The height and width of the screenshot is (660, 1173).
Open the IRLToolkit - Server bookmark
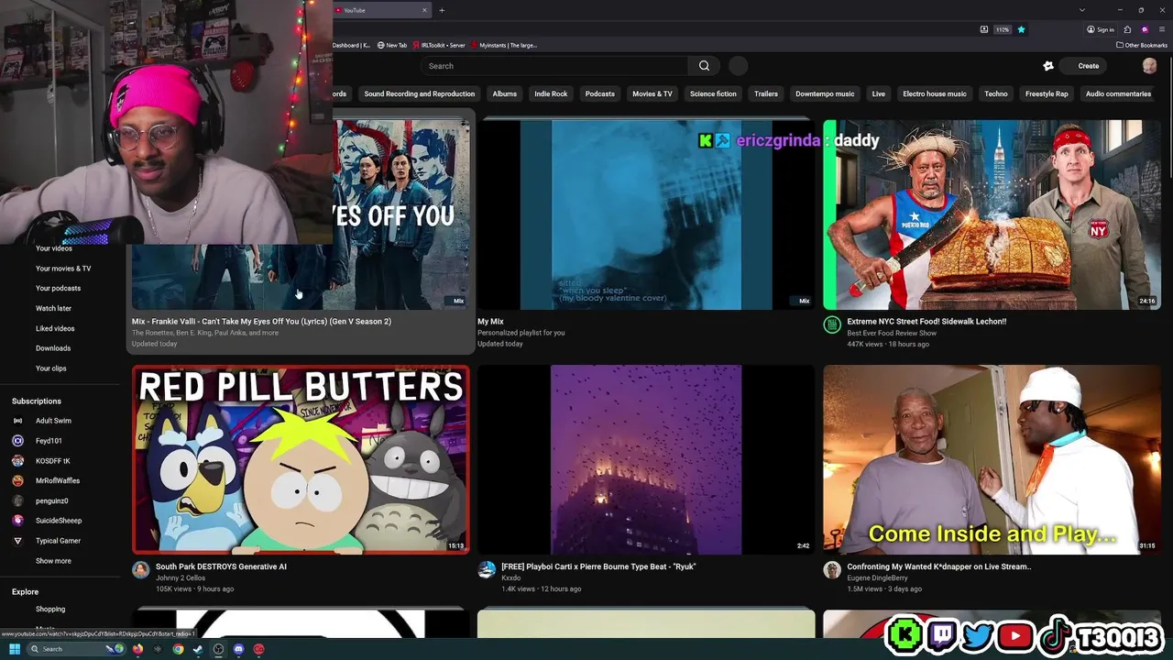(440, 45)
